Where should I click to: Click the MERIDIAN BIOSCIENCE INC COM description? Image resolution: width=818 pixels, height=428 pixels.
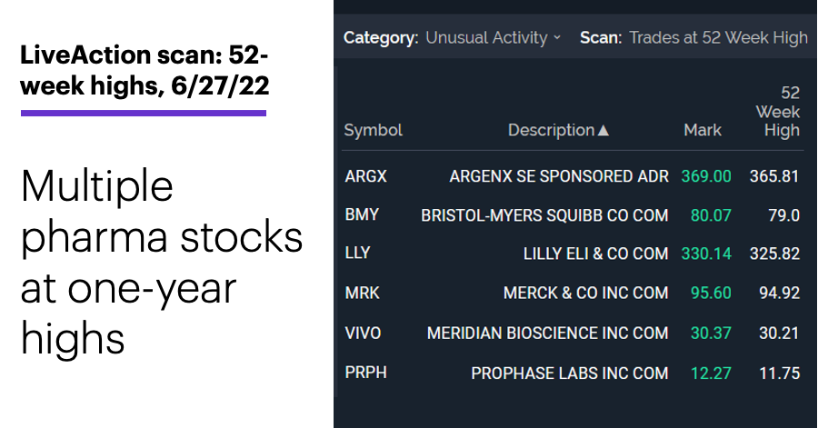tap(547, 333)
